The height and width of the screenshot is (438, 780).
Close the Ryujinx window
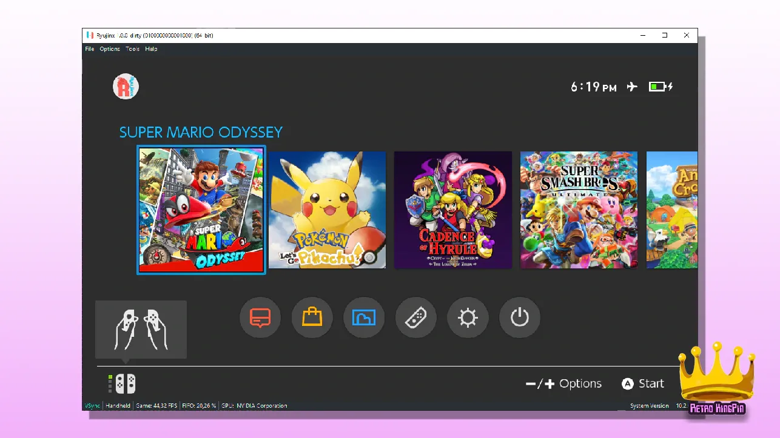coord(687,35)
